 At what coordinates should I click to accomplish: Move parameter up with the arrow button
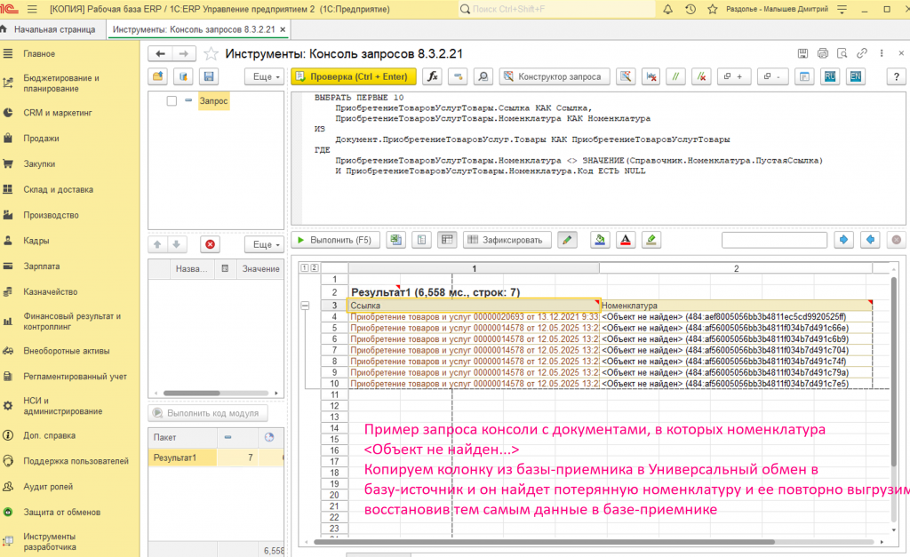(157, 245)
